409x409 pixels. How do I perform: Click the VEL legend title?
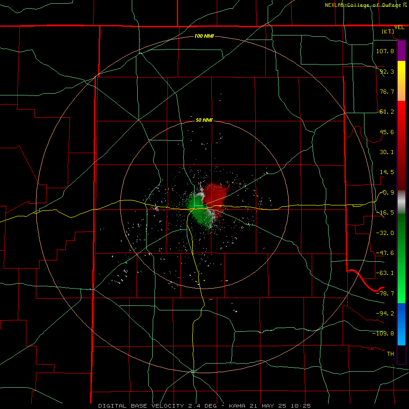(x=399, y=27)
